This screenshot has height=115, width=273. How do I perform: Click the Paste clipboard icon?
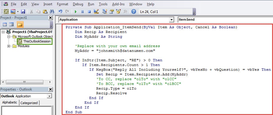click(45, 12)
